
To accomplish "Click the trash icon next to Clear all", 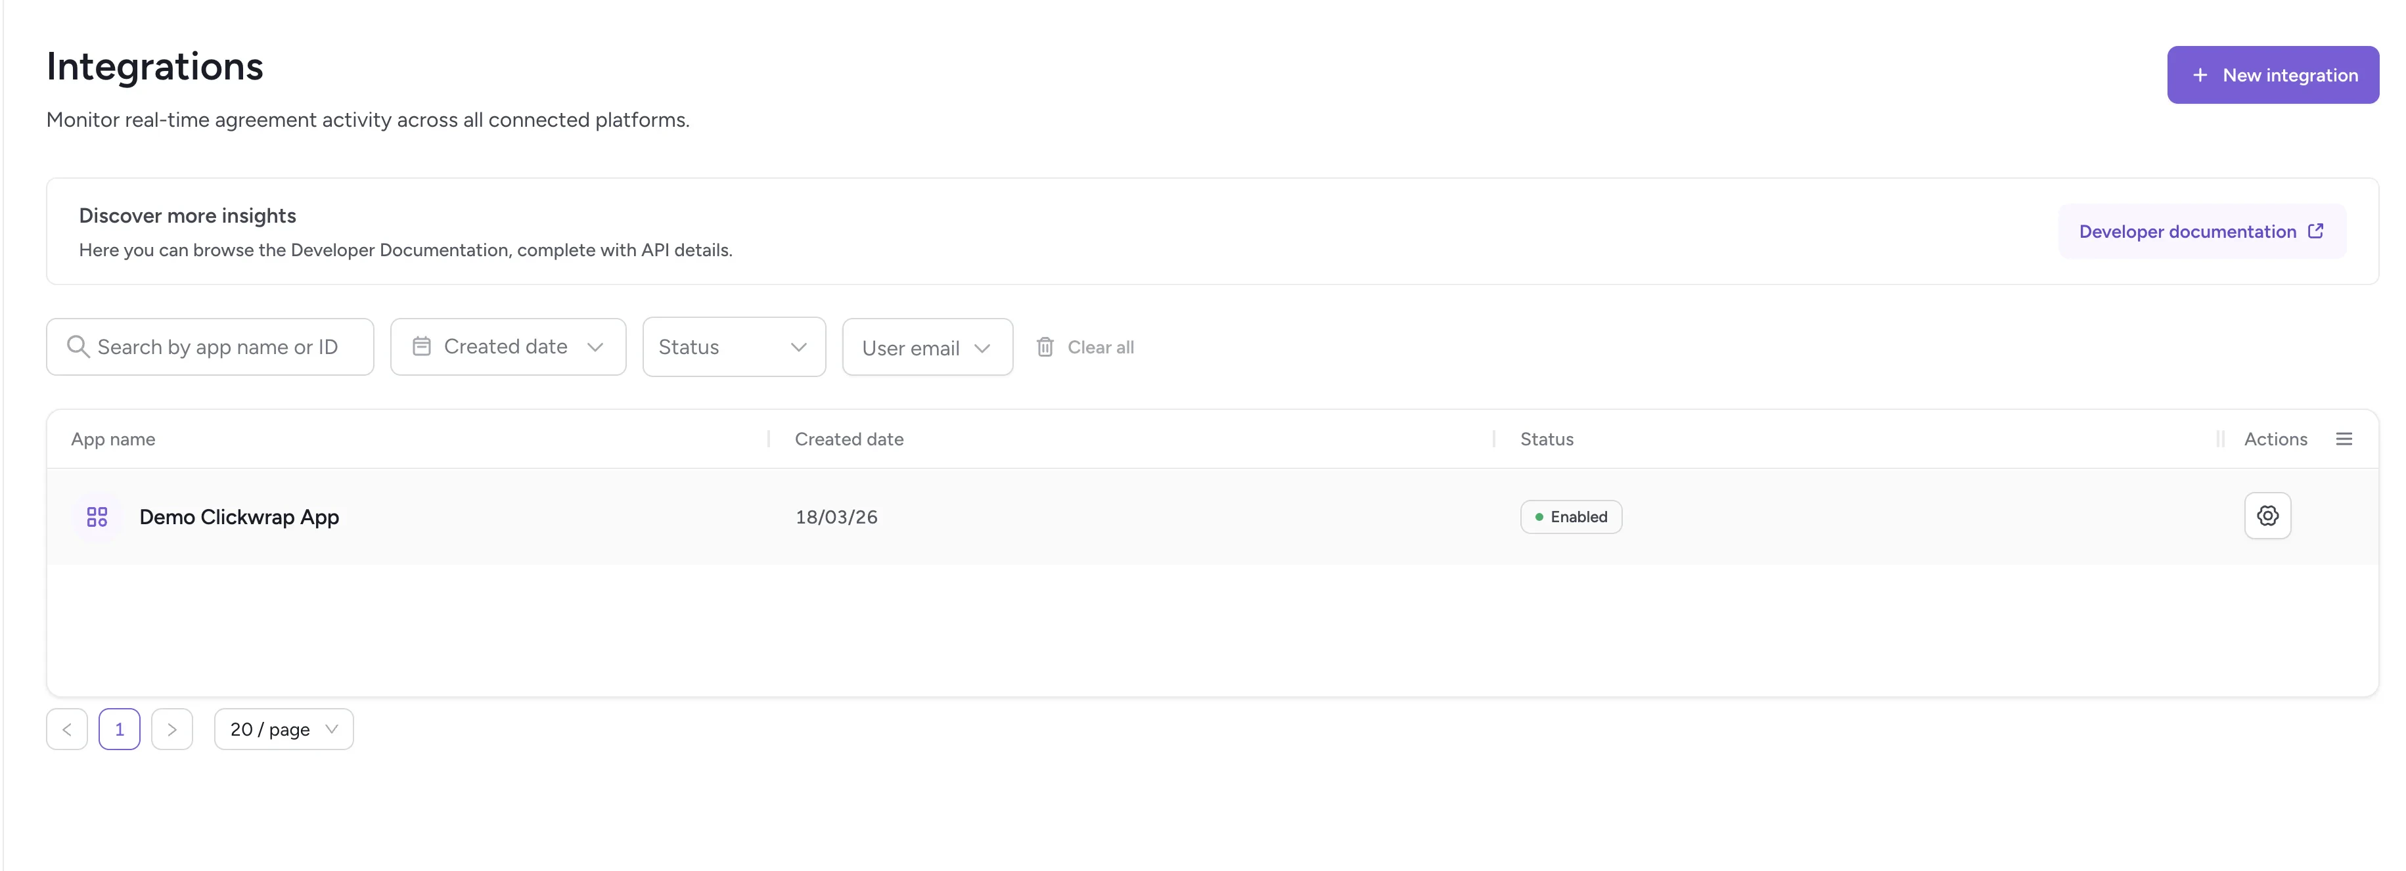I will [1045, 346].
